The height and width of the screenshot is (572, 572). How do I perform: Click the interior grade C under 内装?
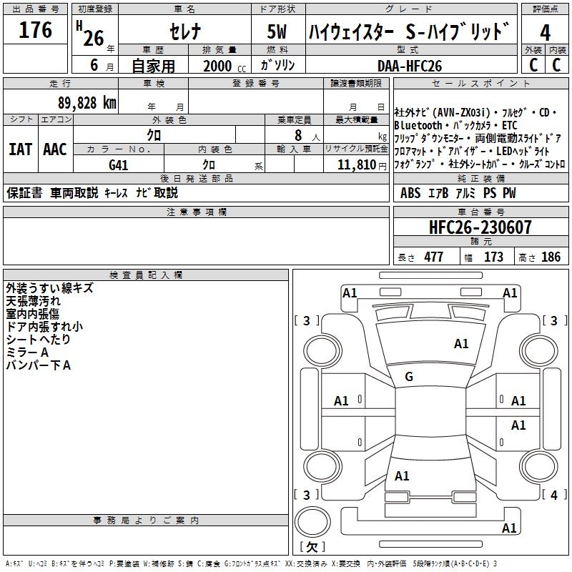click(x=556, y=65)
